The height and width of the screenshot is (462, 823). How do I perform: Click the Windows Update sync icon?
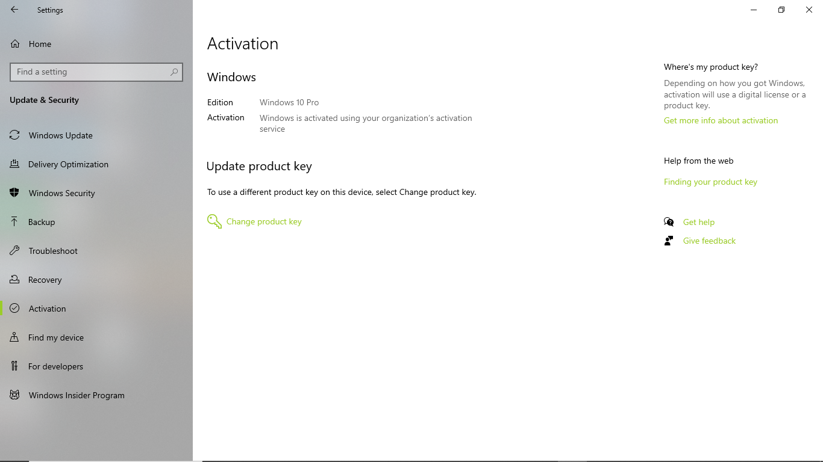(x=14, y=135)
